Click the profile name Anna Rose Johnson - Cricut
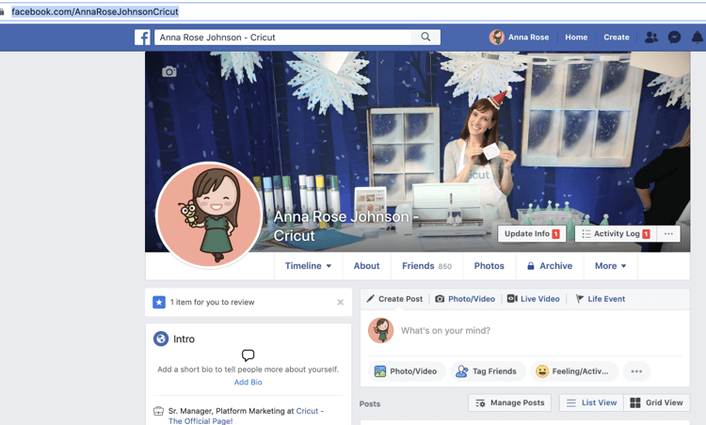 point(345,227)
